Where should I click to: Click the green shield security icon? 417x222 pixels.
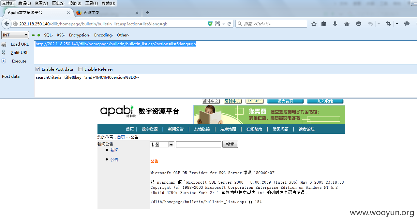[210, 24]
